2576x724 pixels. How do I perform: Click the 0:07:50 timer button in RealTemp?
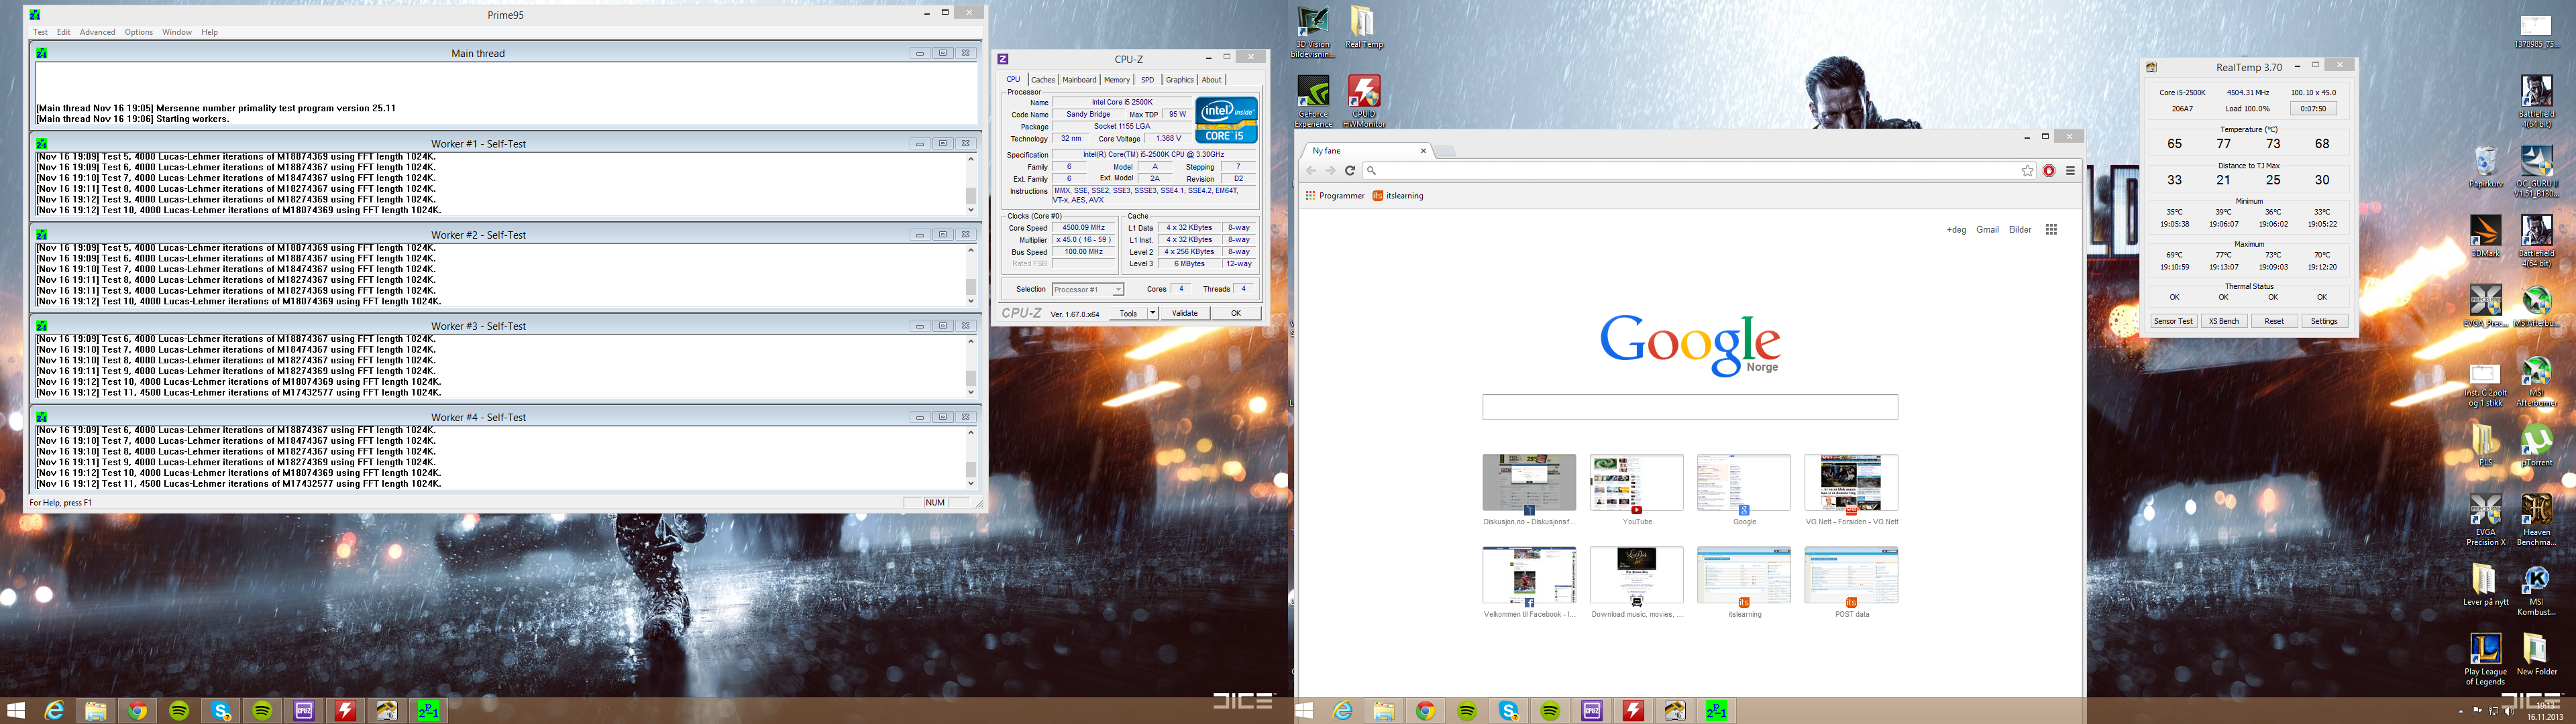click(x=2313, y=108)
